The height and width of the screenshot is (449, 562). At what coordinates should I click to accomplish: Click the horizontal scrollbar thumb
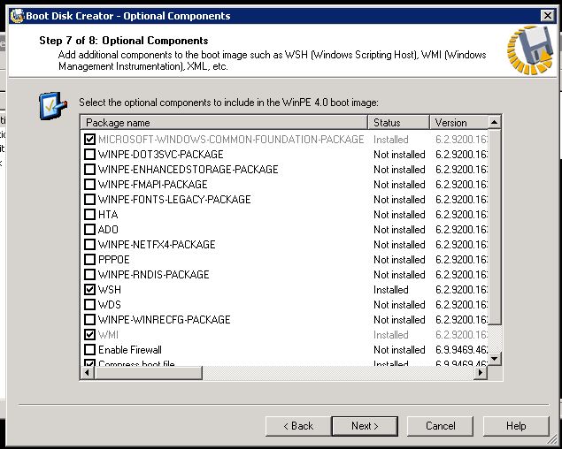pos(148,373)
